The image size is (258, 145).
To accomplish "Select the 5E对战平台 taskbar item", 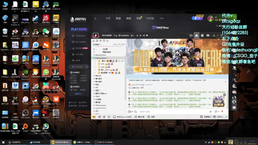I will point(17,142).
